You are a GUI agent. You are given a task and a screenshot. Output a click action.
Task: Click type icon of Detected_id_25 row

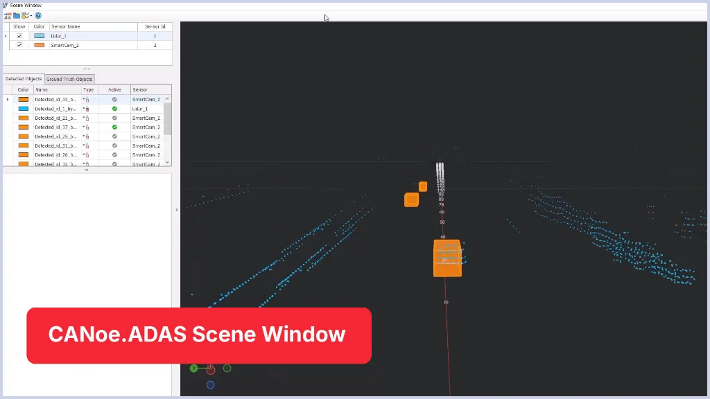coord(86,136)
